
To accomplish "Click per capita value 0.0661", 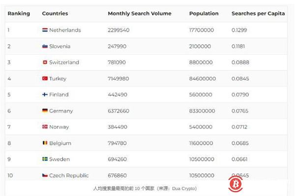I will (239, 159).
